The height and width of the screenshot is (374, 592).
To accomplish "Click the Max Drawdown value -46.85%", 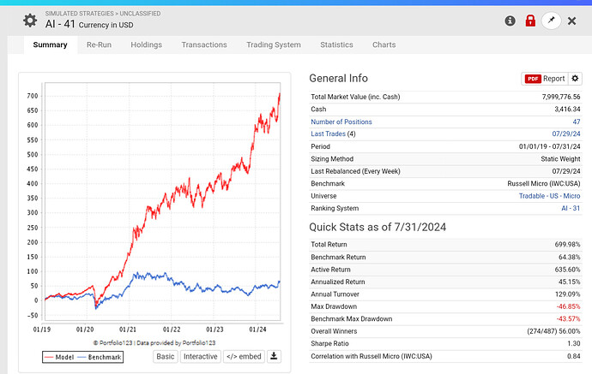I will coord(569,306).
